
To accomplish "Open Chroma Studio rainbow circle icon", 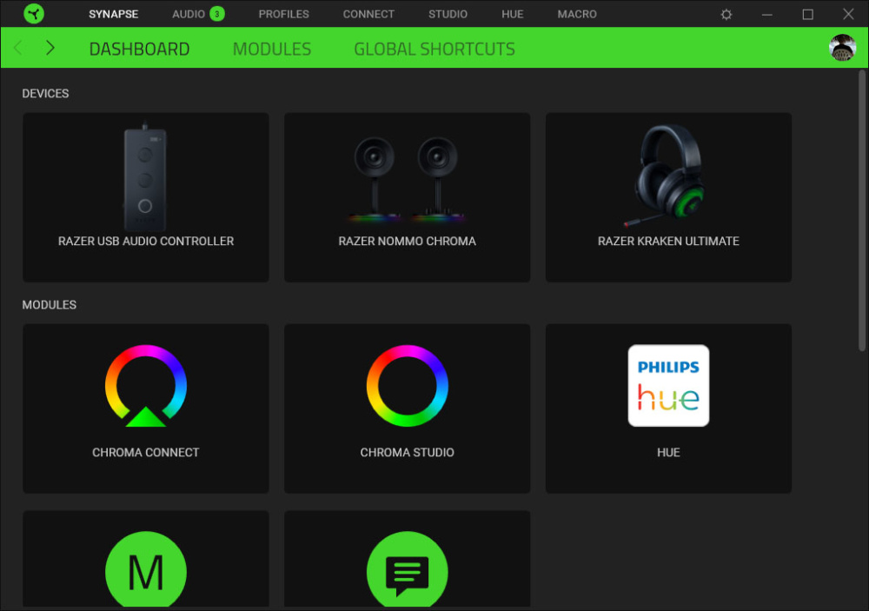I will tap(408, 386).
